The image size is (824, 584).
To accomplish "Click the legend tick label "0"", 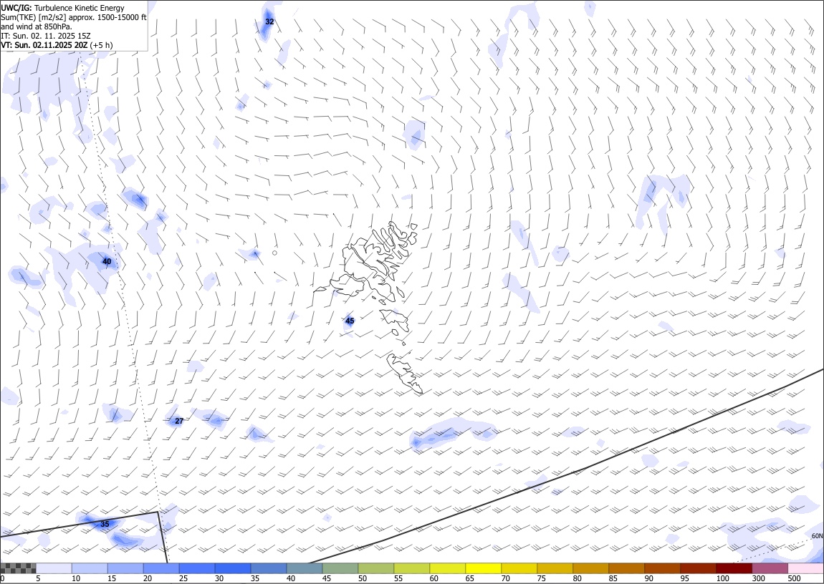I will point(3,578).
